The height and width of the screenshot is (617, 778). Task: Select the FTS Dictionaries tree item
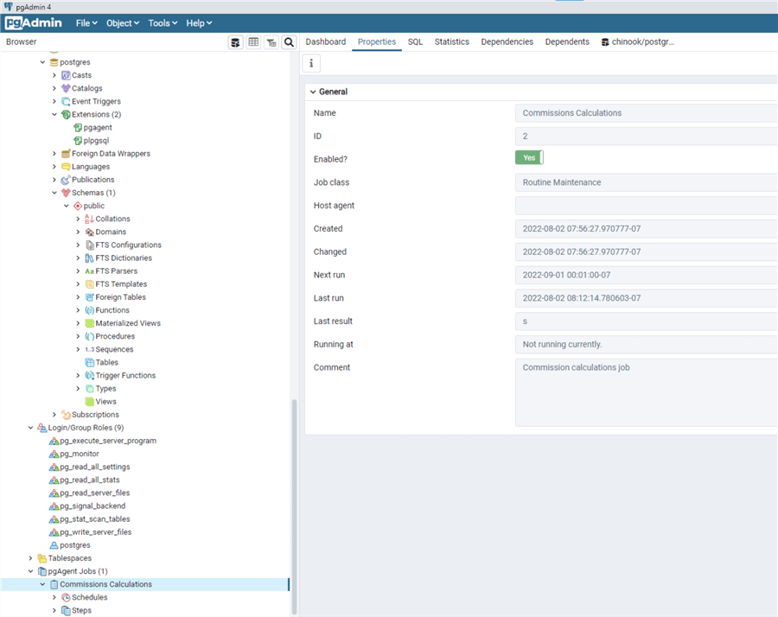pyautogui.click(x=124, y=258)
